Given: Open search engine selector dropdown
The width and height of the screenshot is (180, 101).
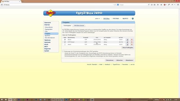Looking at the screenshot, I should 118,5.
